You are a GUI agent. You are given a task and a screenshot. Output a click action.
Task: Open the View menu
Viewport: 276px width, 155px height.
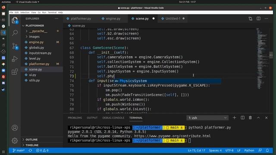coord(34,12)
